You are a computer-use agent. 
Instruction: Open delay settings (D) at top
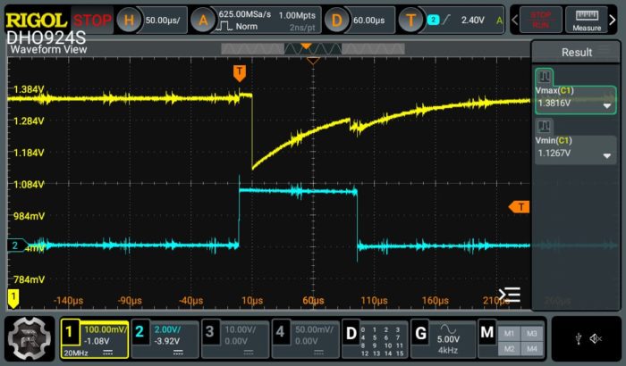tap(335, 20)
